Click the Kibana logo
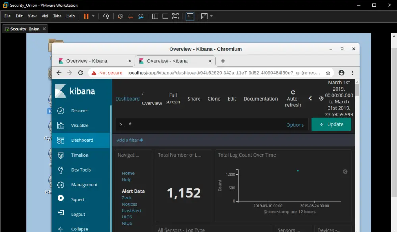This screenshot has height=232, width=397. click(75, 91)
